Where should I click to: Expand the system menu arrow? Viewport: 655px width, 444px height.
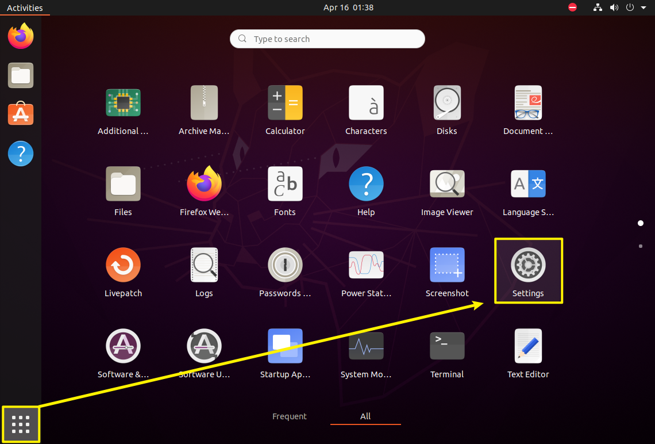tap(644, 7)
